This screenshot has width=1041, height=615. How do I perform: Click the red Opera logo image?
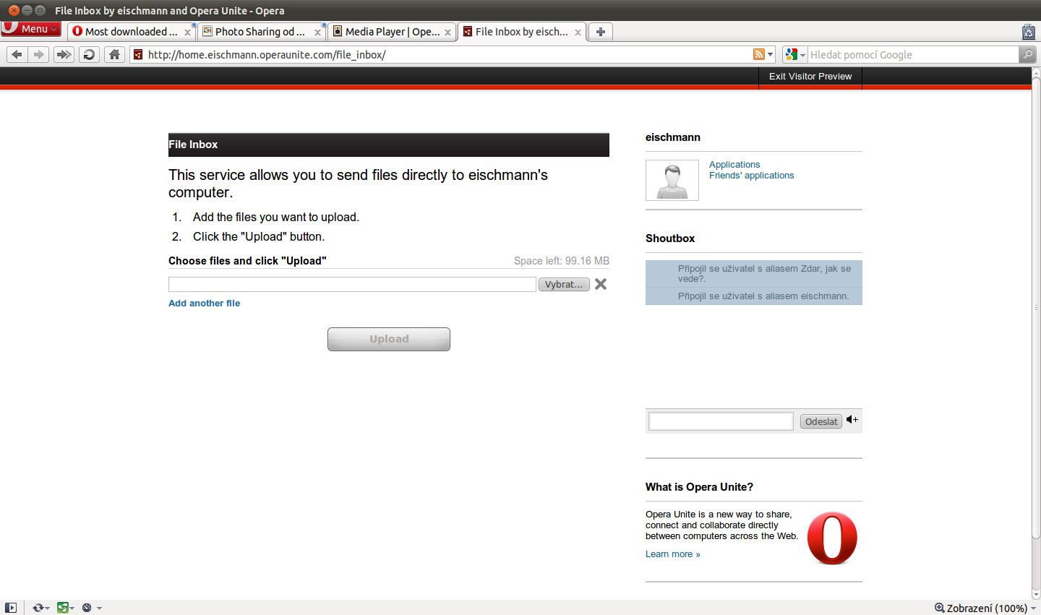[x=832, y=538]
